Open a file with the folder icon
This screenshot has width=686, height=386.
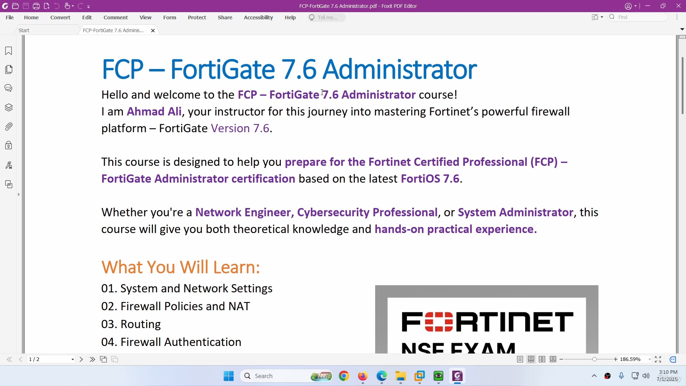(15, 6)
